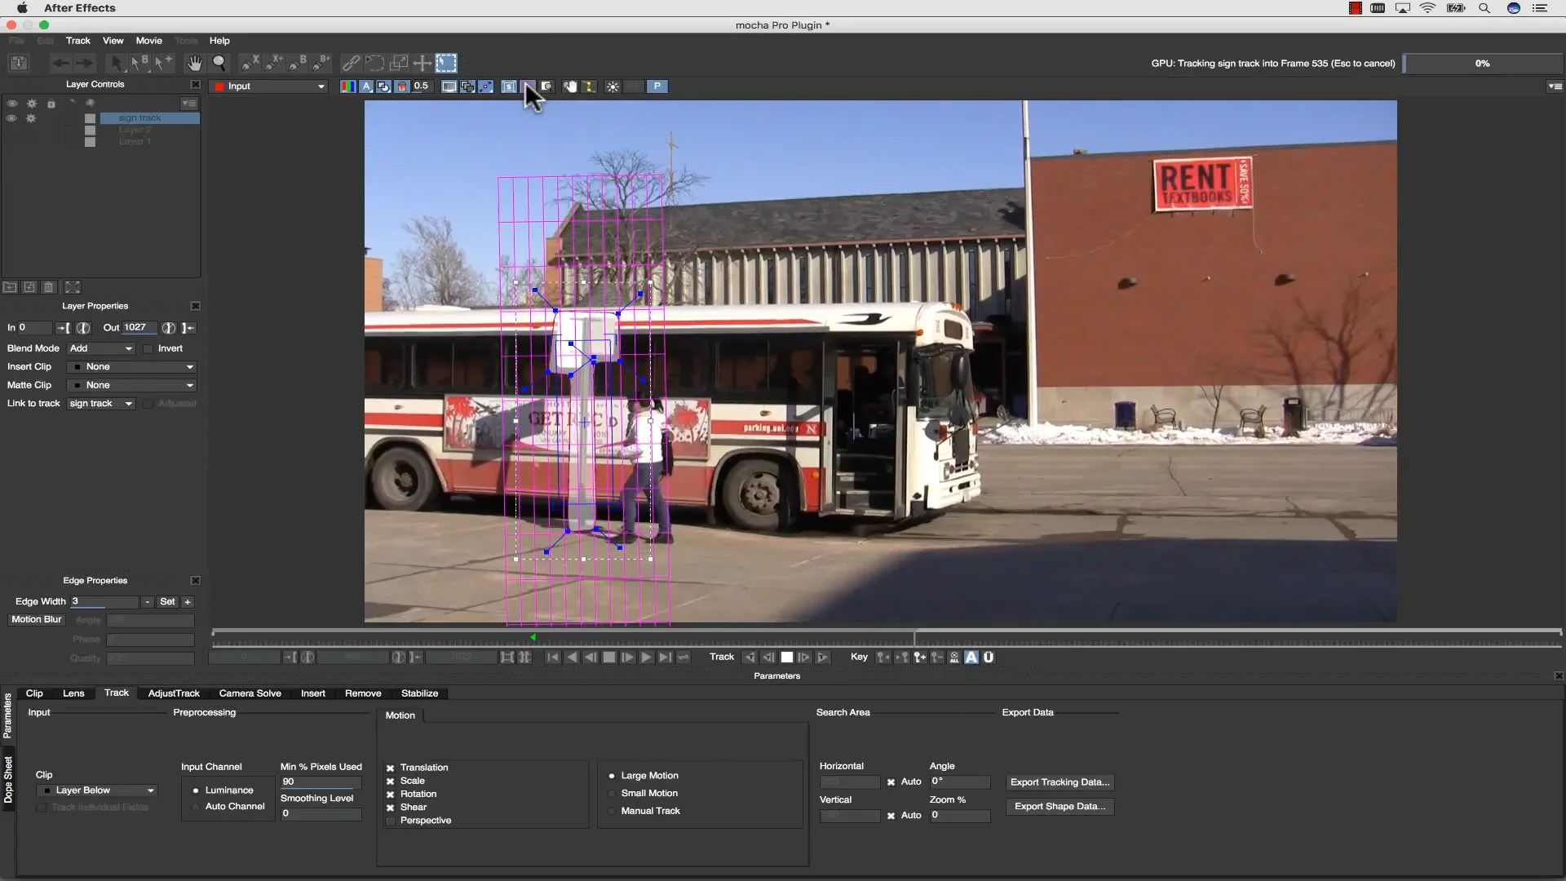1566x881 pixels.
Task: Select the Zoom tool
Action: (x=219, y=63)
